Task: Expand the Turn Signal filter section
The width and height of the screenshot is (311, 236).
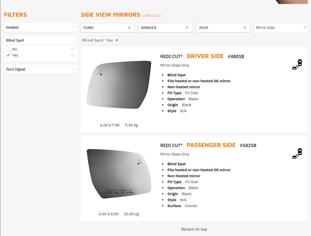Action: click(40, 69)
